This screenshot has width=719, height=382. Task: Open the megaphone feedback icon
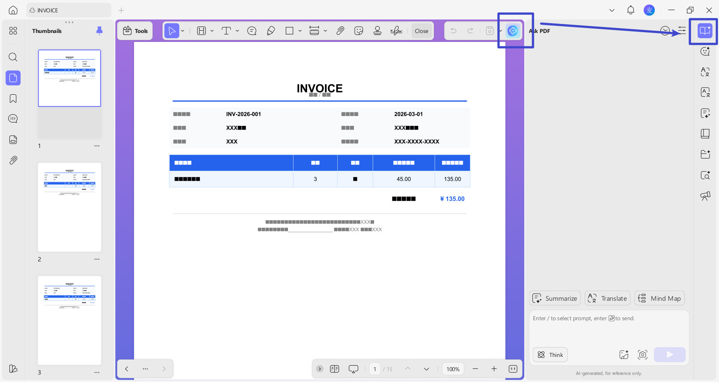pyautogui.click(x=705, y=196)
